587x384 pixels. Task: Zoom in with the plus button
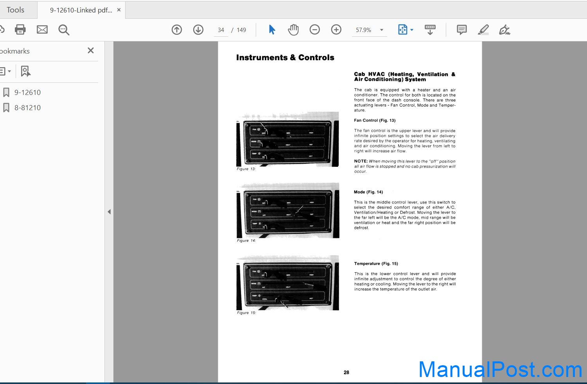336,30
